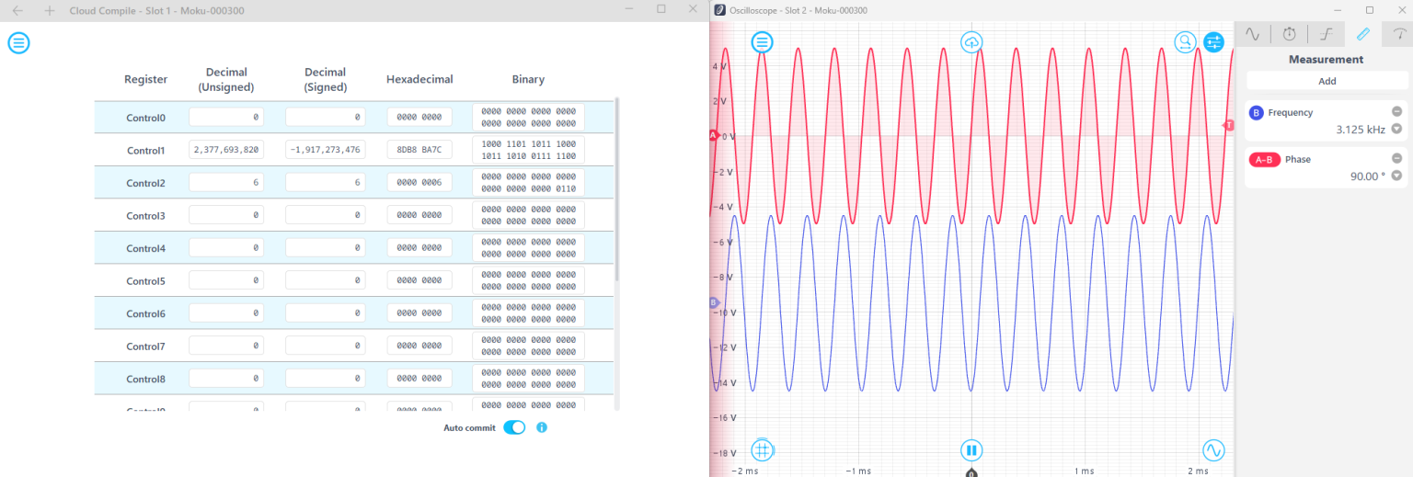Image resolution: width=1413 pixels, height=477 pixels.
Task: Click the magnifier zoom icon on the oscilloscope
Action: [1185, 42]
